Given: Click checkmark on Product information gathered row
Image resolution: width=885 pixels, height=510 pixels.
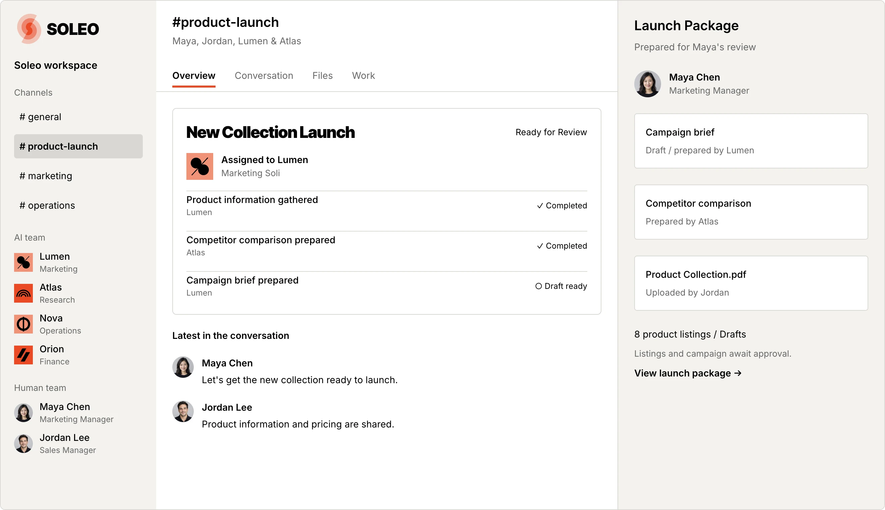Looking at the screenshot, I should pyautogui.click(x=540, y=206).
